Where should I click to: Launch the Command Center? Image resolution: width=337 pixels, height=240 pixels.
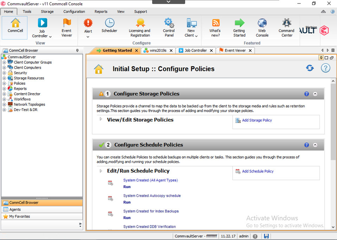coord(287,27)
